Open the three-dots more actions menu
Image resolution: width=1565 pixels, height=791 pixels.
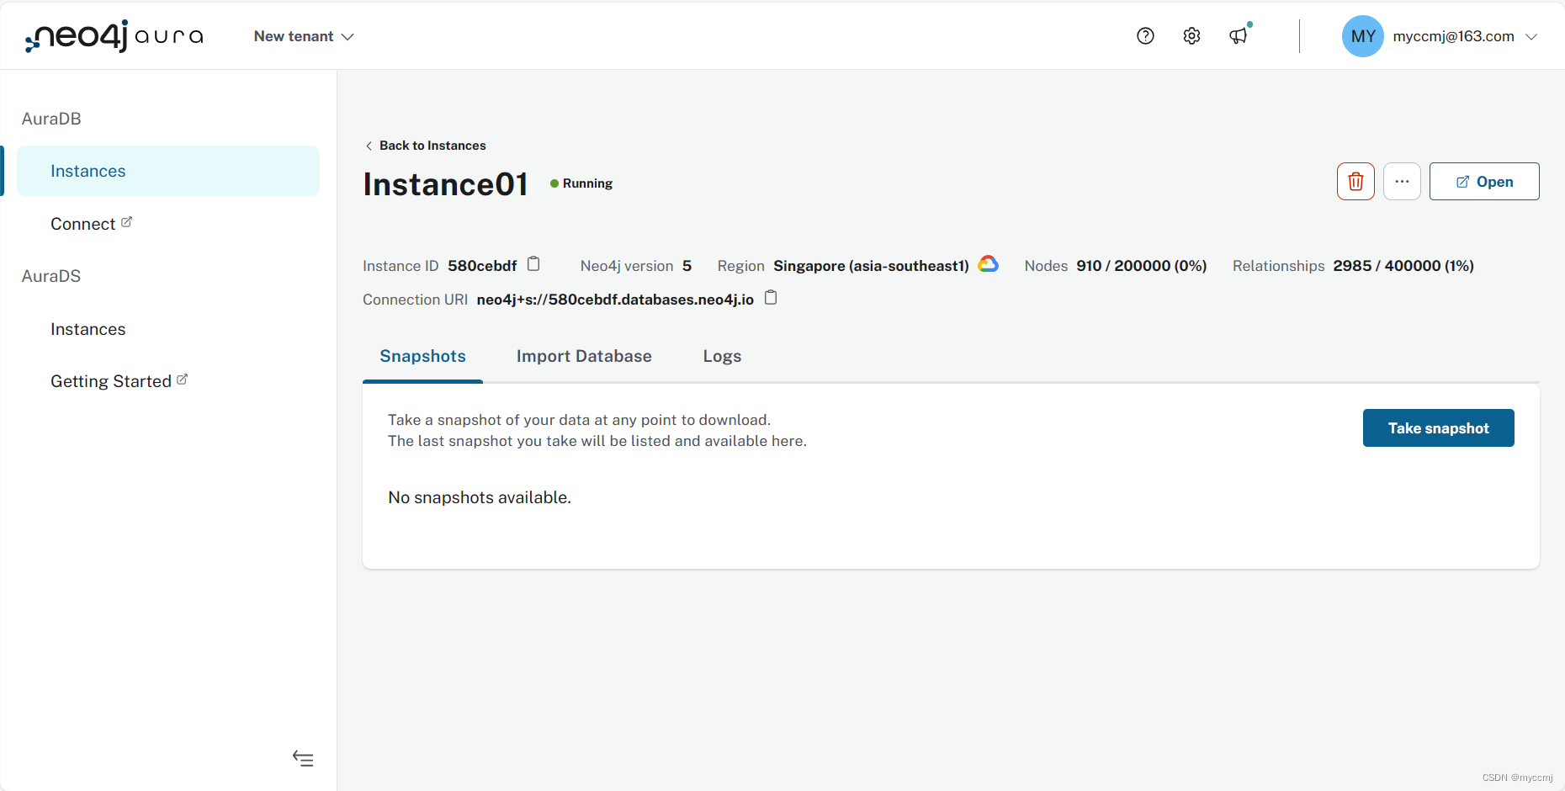coord(1402,181)
